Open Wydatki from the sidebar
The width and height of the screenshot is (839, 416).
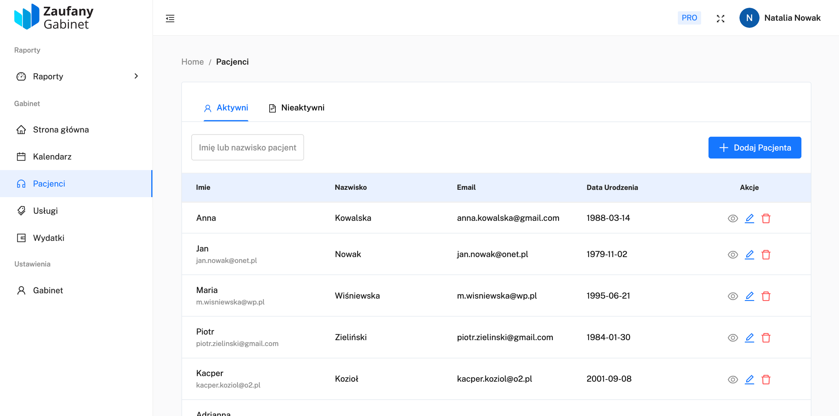[76, 238]
